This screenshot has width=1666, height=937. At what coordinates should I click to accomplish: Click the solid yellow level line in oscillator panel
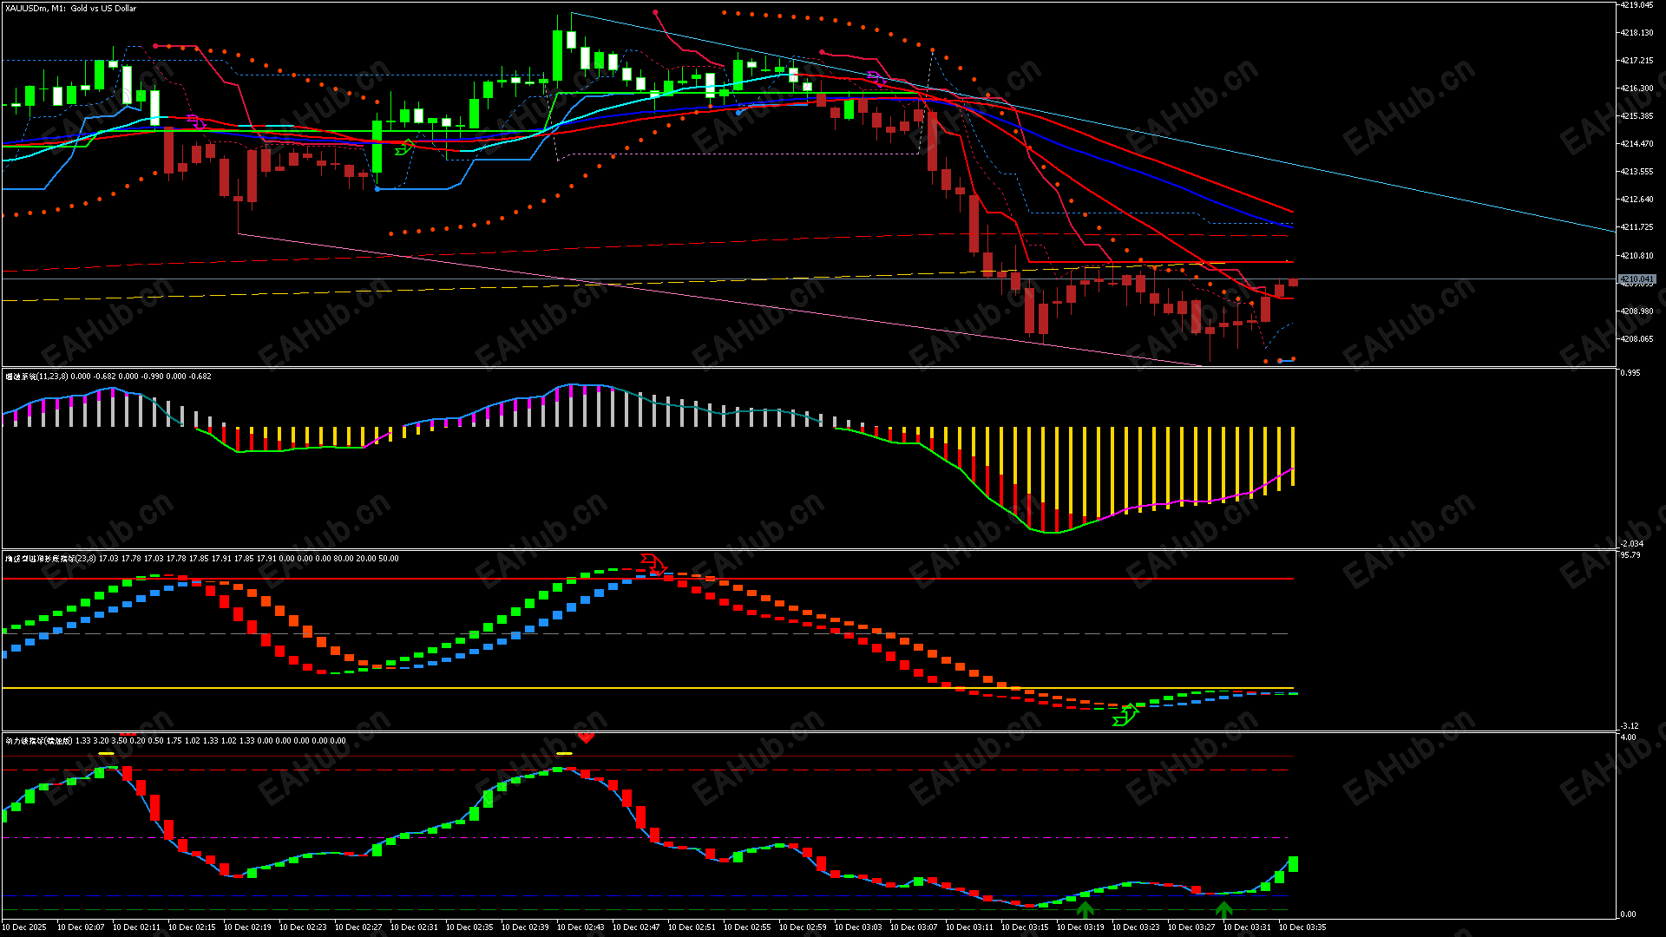pos(521,688)
